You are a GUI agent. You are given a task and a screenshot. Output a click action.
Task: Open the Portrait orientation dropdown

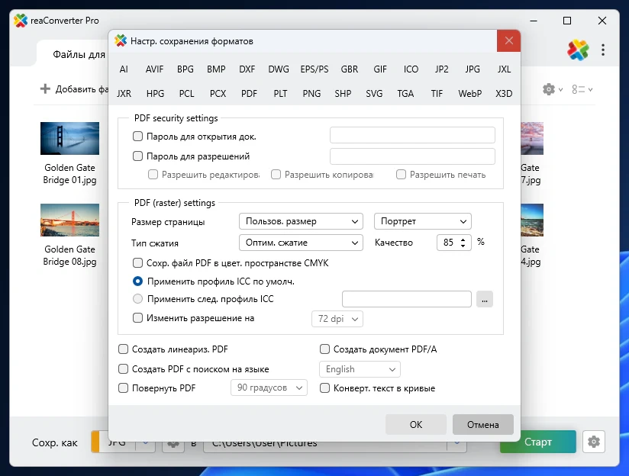click(x=422, y=221)
